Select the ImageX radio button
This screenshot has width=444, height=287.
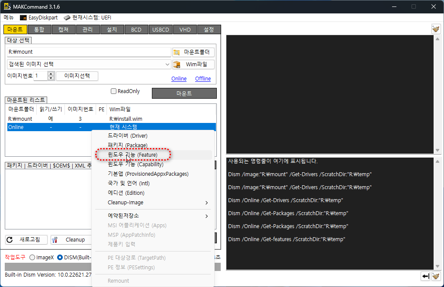point(32,258)
